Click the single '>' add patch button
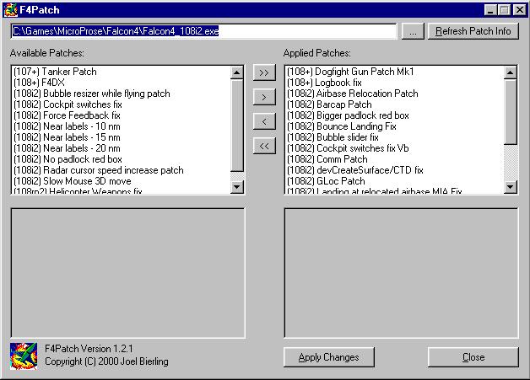Image resolution: width=530 pixels, height=380 pixels. pos(264,98)
